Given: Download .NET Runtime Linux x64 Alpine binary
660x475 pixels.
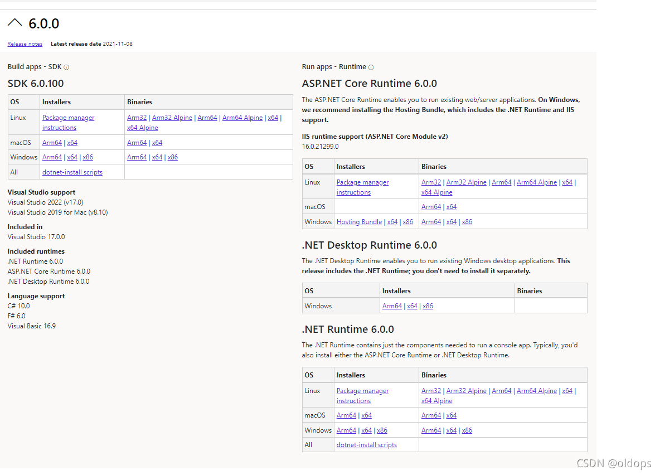Looking at the screenshot, I should (437, 401).
